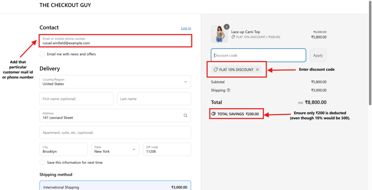Focus the Discount code input field

(258, 55)
